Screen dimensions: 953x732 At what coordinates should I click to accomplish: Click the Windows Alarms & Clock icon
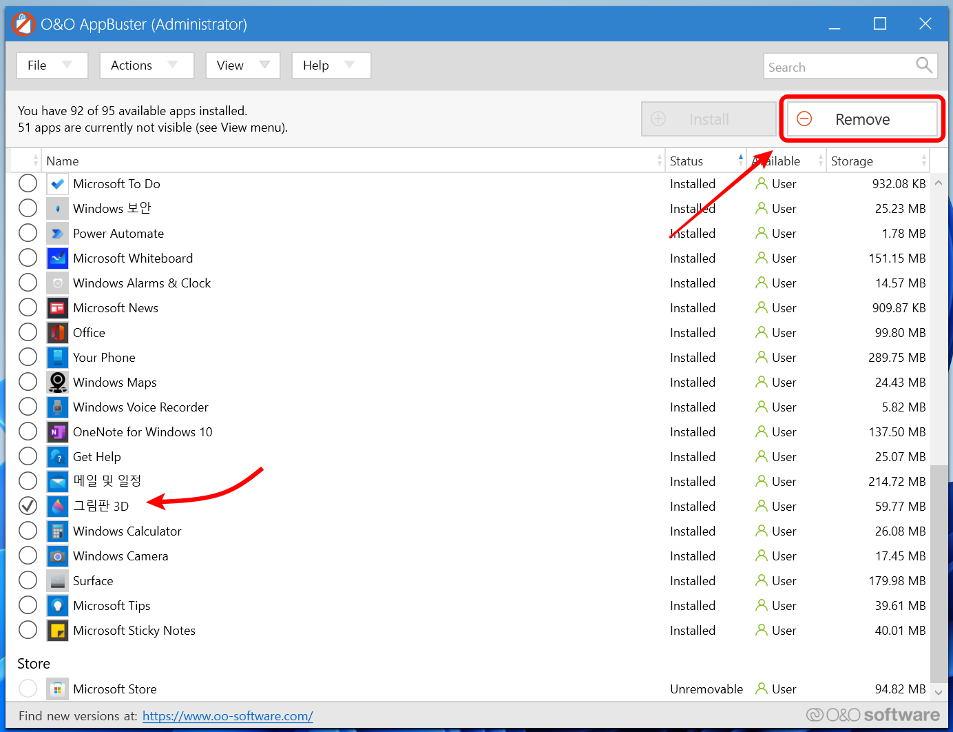click(x=58, y=283)
